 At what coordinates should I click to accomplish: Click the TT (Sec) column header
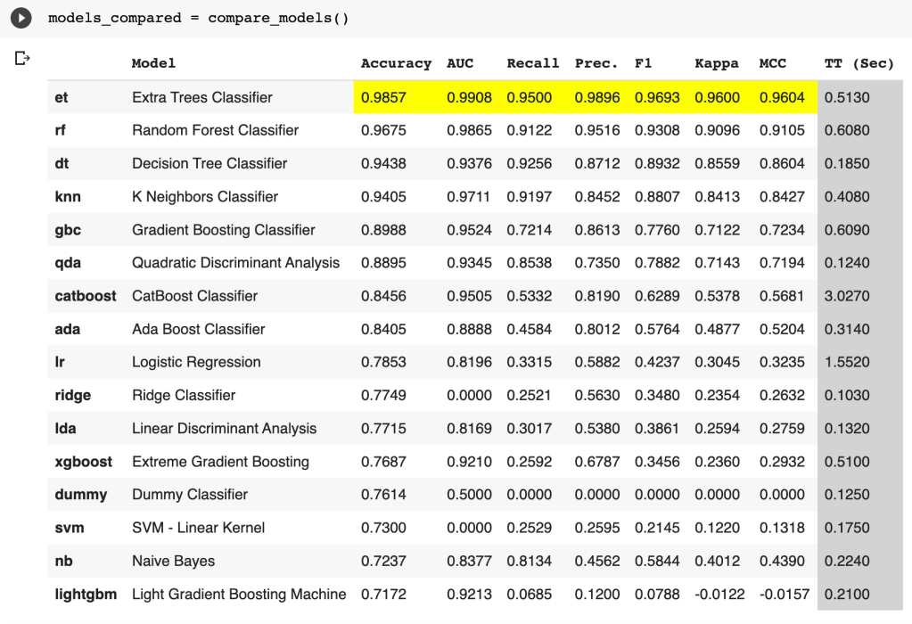859,63
